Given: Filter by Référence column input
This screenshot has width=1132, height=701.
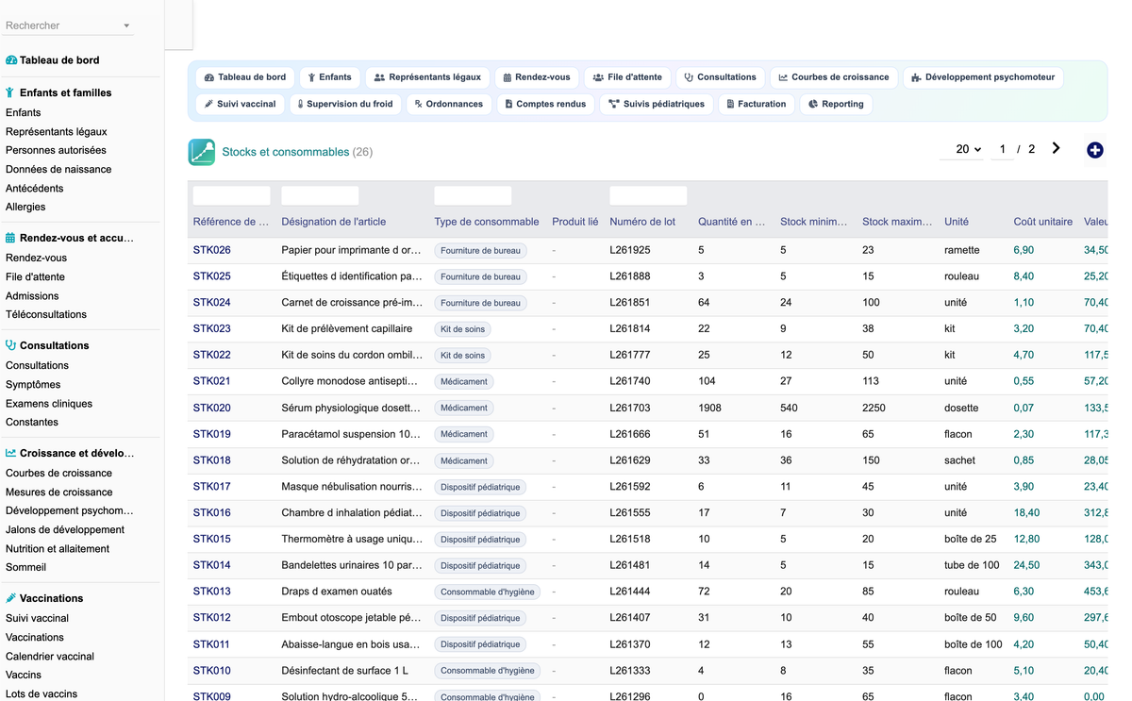Looking at the screenshot, I should tap(231, 195).
